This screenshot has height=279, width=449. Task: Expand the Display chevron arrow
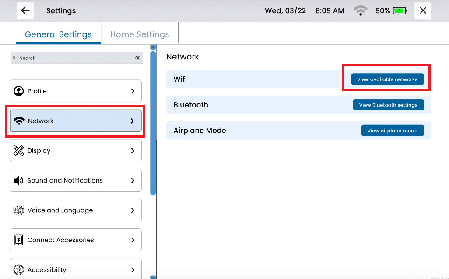coord(133,151)
